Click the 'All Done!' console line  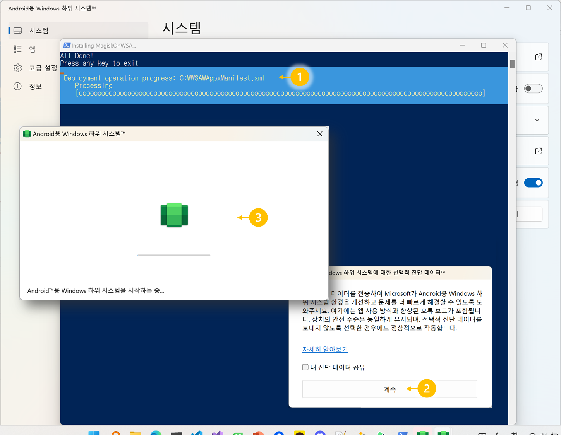click(x=77, y=56)
